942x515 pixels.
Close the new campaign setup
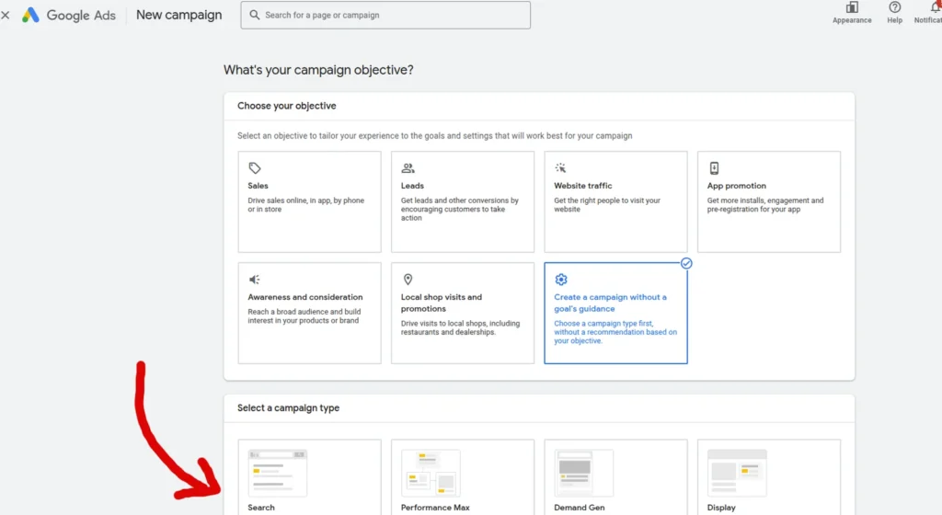click(x=6, y=15)
